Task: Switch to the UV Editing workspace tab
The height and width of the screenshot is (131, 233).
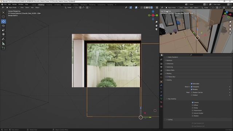Action: 58,5
